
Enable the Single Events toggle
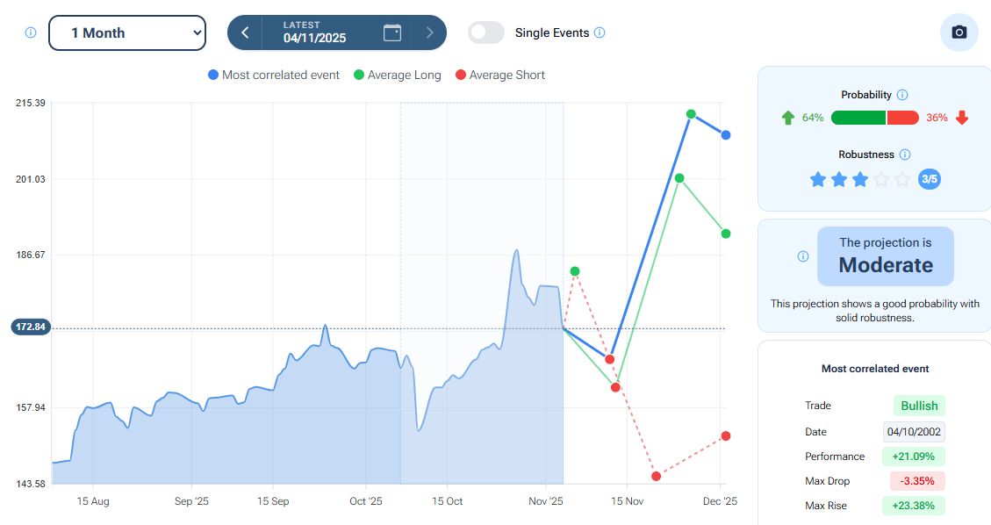click(486, 32)
